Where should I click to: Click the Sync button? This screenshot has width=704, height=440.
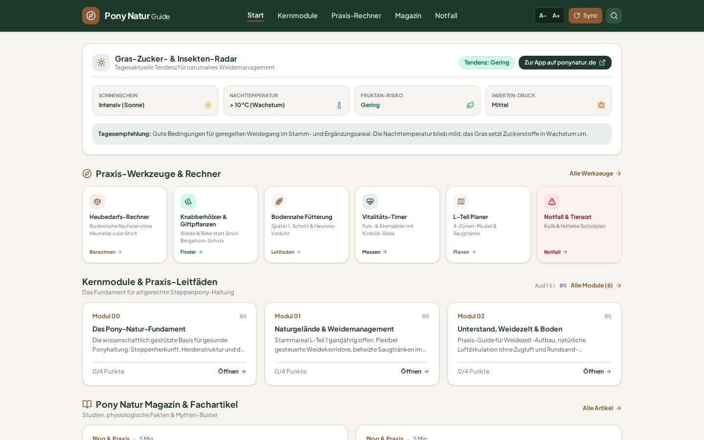(585, 16)
